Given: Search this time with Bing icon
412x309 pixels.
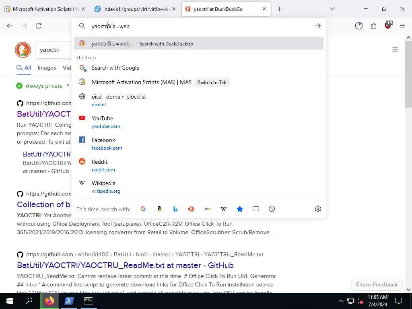Looking at the screenshot, I should coord(175,209).
